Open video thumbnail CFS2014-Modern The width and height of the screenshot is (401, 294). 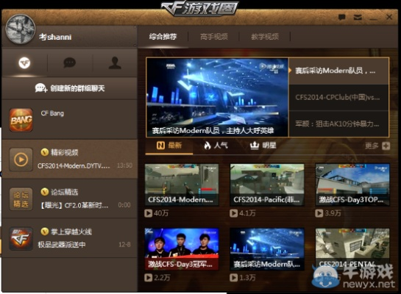(182, 184)
